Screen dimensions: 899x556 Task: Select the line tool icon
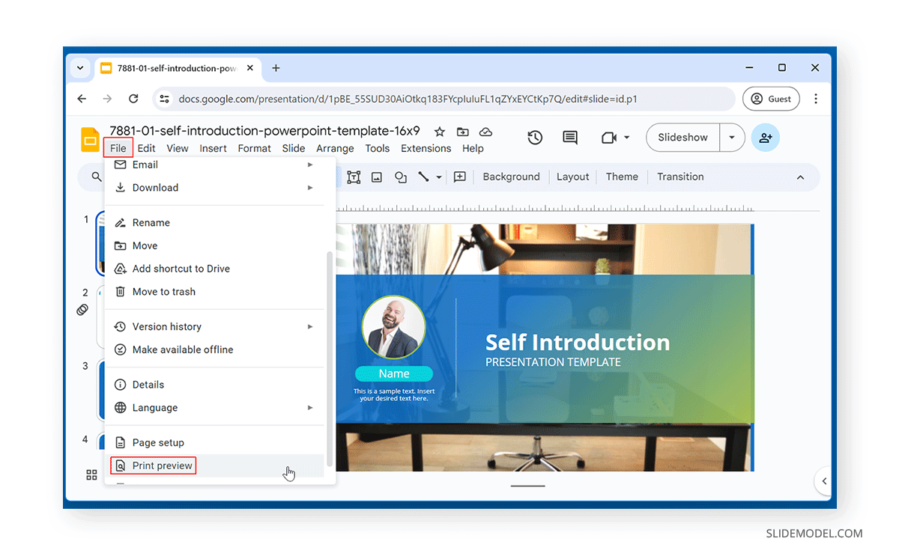(424, 177)
